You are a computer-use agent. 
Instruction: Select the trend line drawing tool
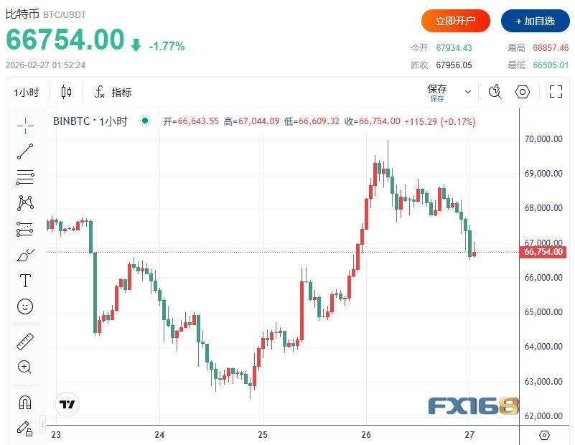pos(25,151)
